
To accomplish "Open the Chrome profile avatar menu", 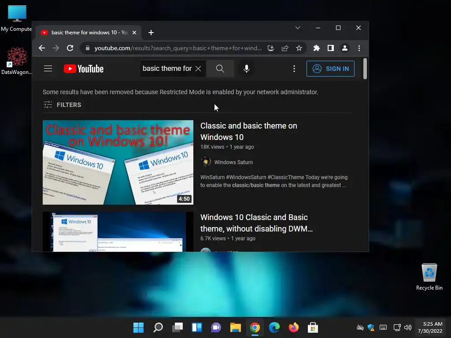I will pyautogui.click(x=345, y=48).
